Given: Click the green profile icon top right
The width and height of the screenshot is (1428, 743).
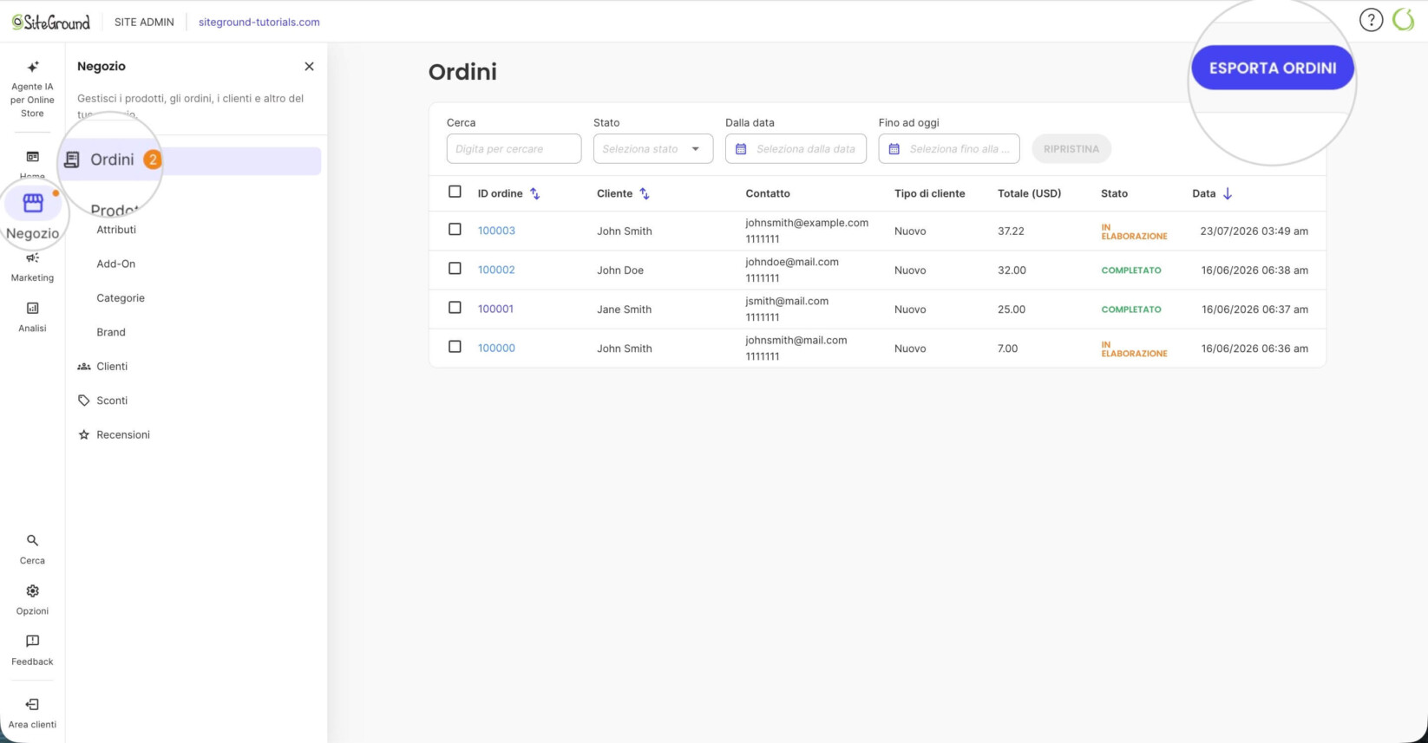Looking at the screenshot, I should pyautogui.click(x=1404, y=20).
